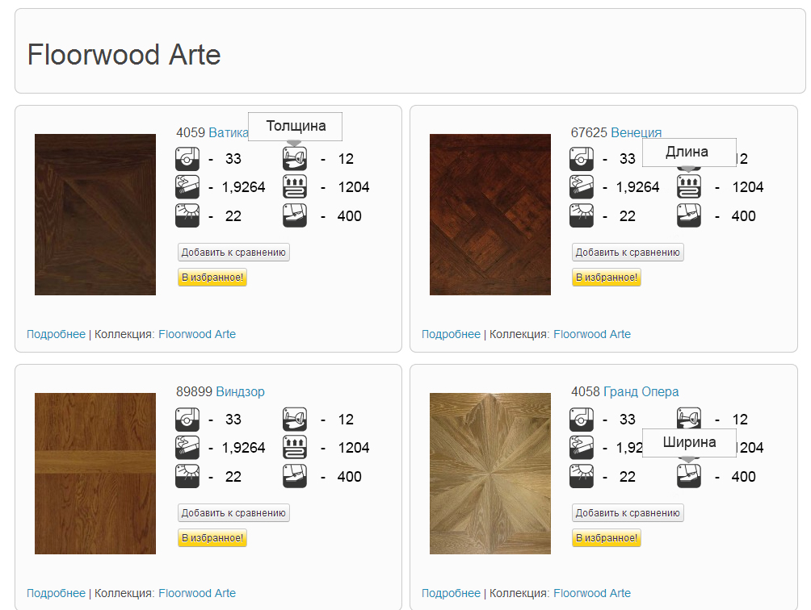Image resolution: width=811 pixels, height=610 pixels.
Task: Add Гранд Опера to favorites
Action: [x=607, y=537]
